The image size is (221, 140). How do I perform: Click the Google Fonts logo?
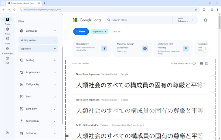[x=87, y=20]
